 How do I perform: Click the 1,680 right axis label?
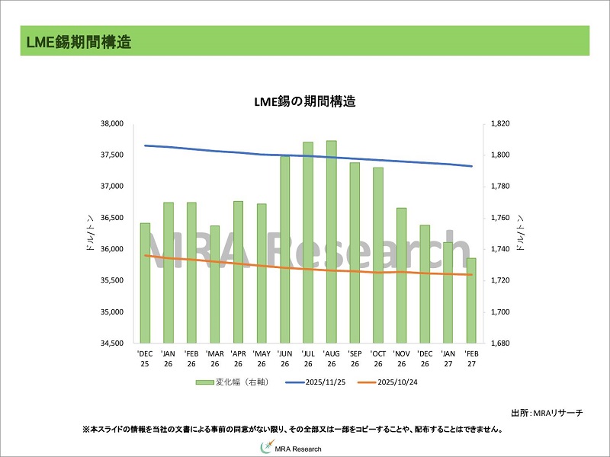coord(500,344)
